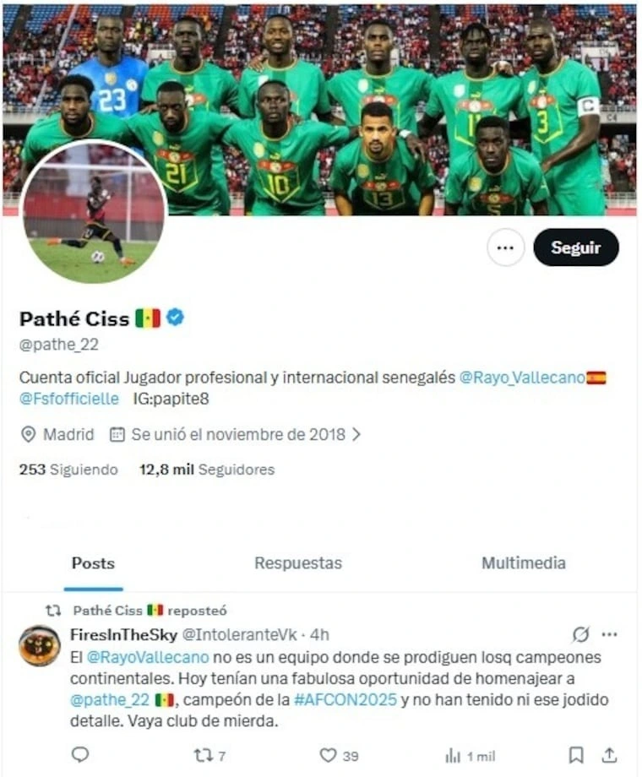Open the three-dot profile options button

pos(505,247)
